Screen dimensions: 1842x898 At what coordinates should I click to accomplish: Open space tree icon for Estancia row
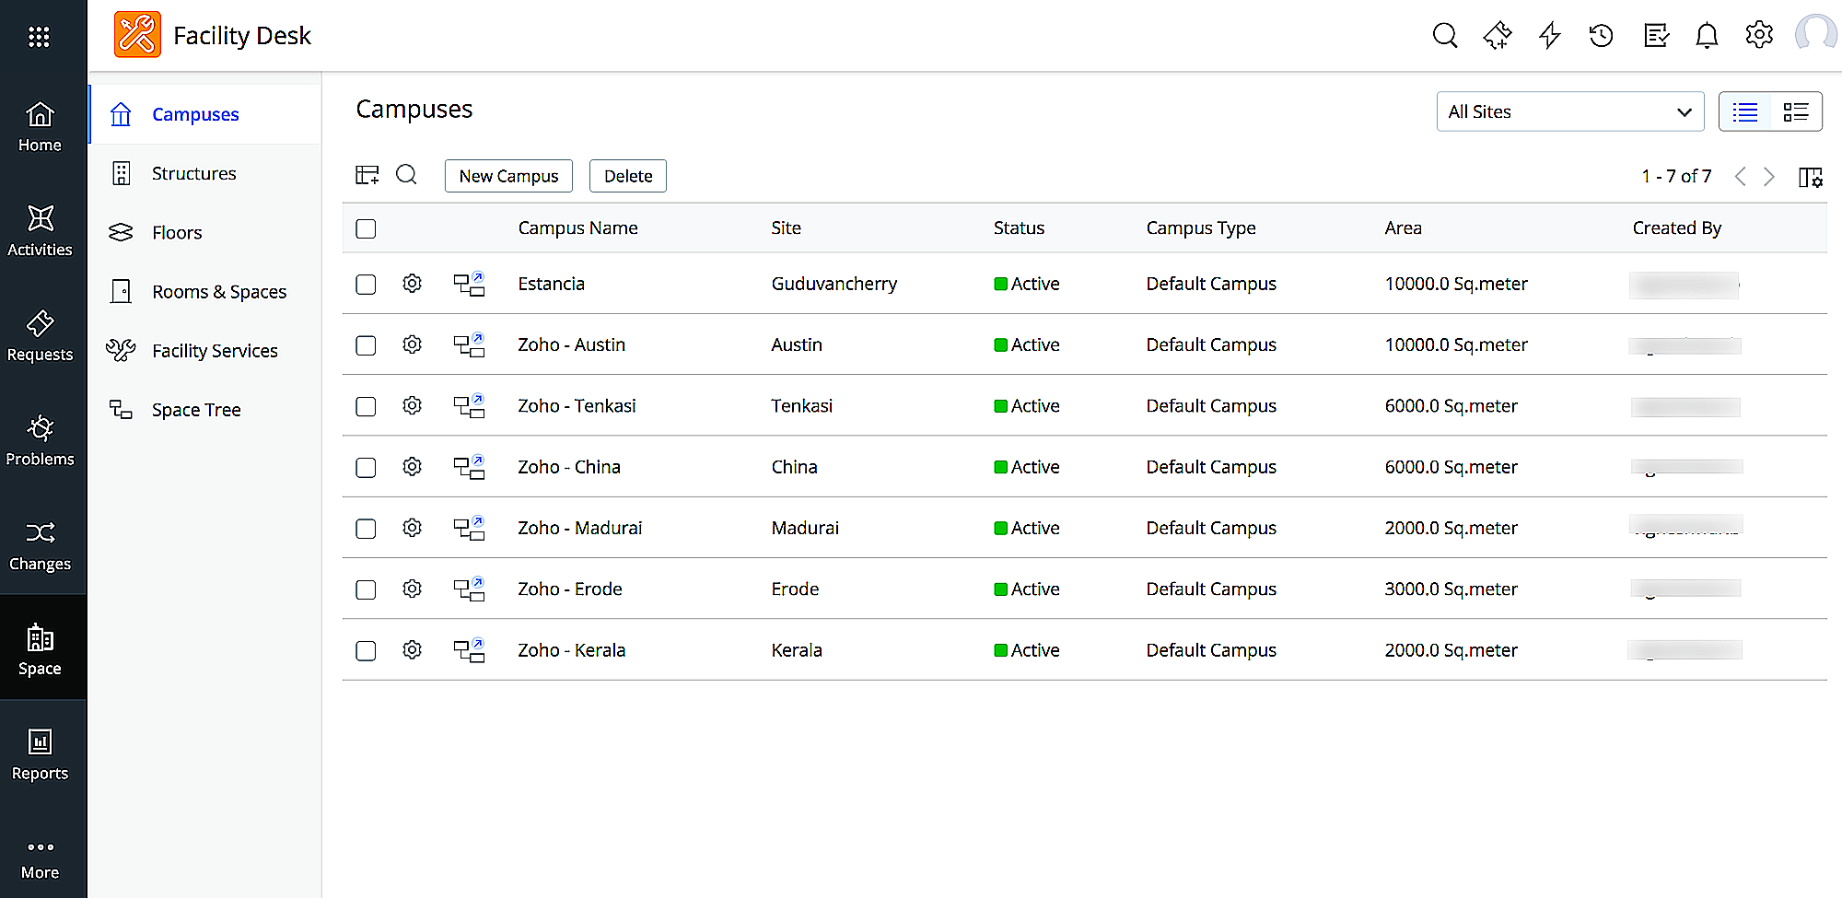469,284
